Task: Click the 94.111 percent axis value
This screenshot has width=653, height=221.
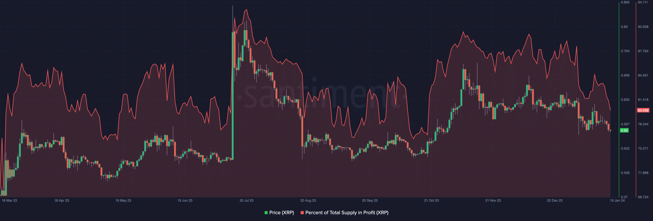Action: coord(643,2)
